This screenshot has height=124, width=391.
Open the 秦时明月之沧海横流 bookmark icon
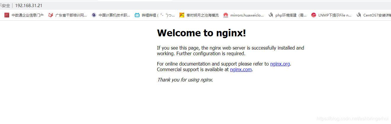click(x=182, y=15)
